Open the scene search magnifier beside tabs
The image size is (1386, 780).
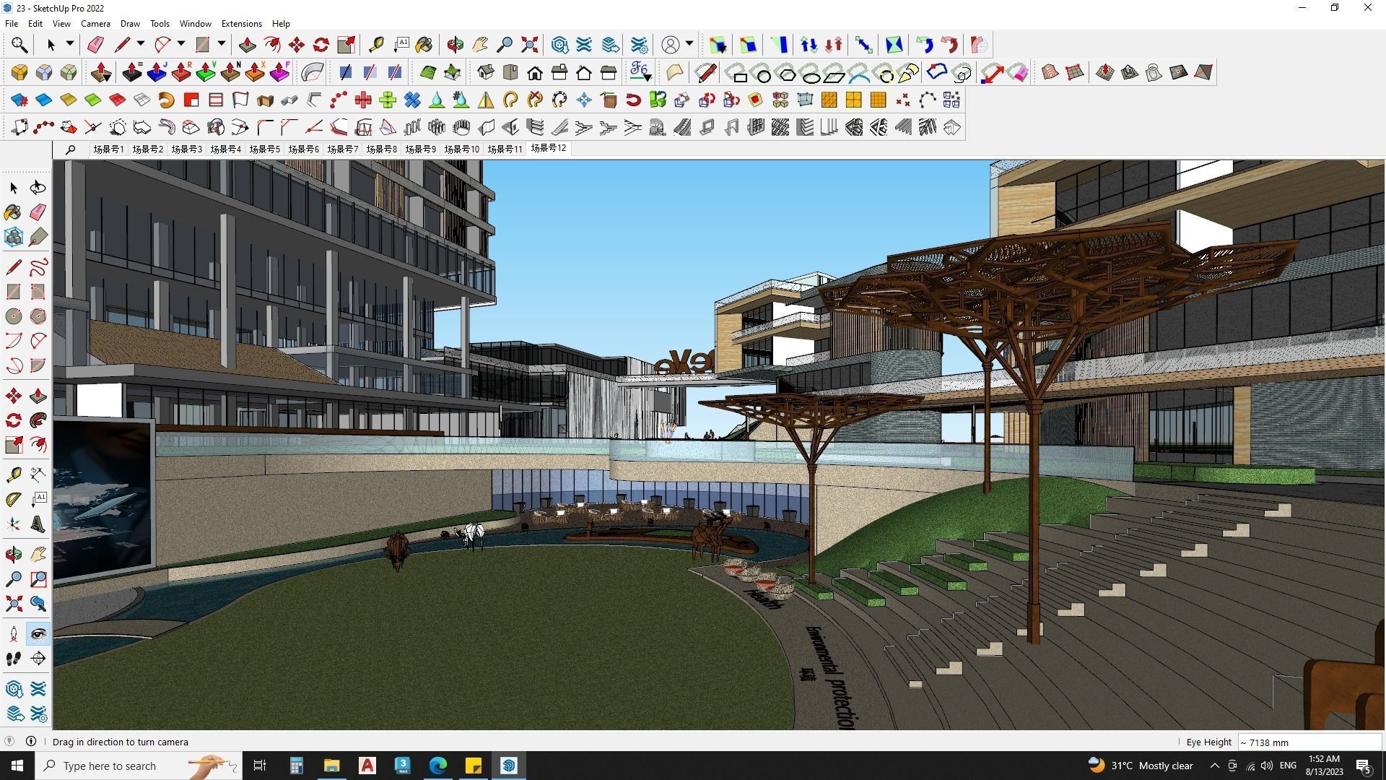70,149
